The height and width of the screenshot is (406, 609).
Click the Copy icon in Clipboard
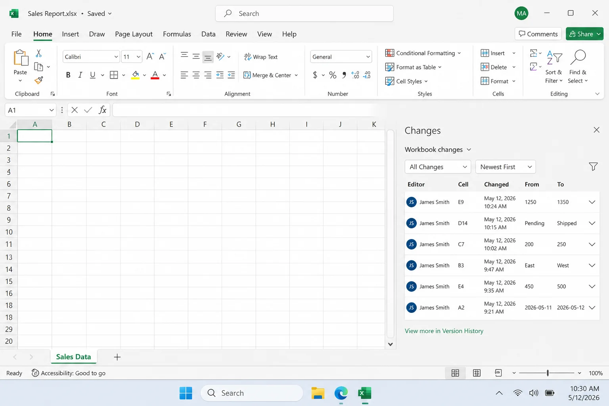coord(38,67)
